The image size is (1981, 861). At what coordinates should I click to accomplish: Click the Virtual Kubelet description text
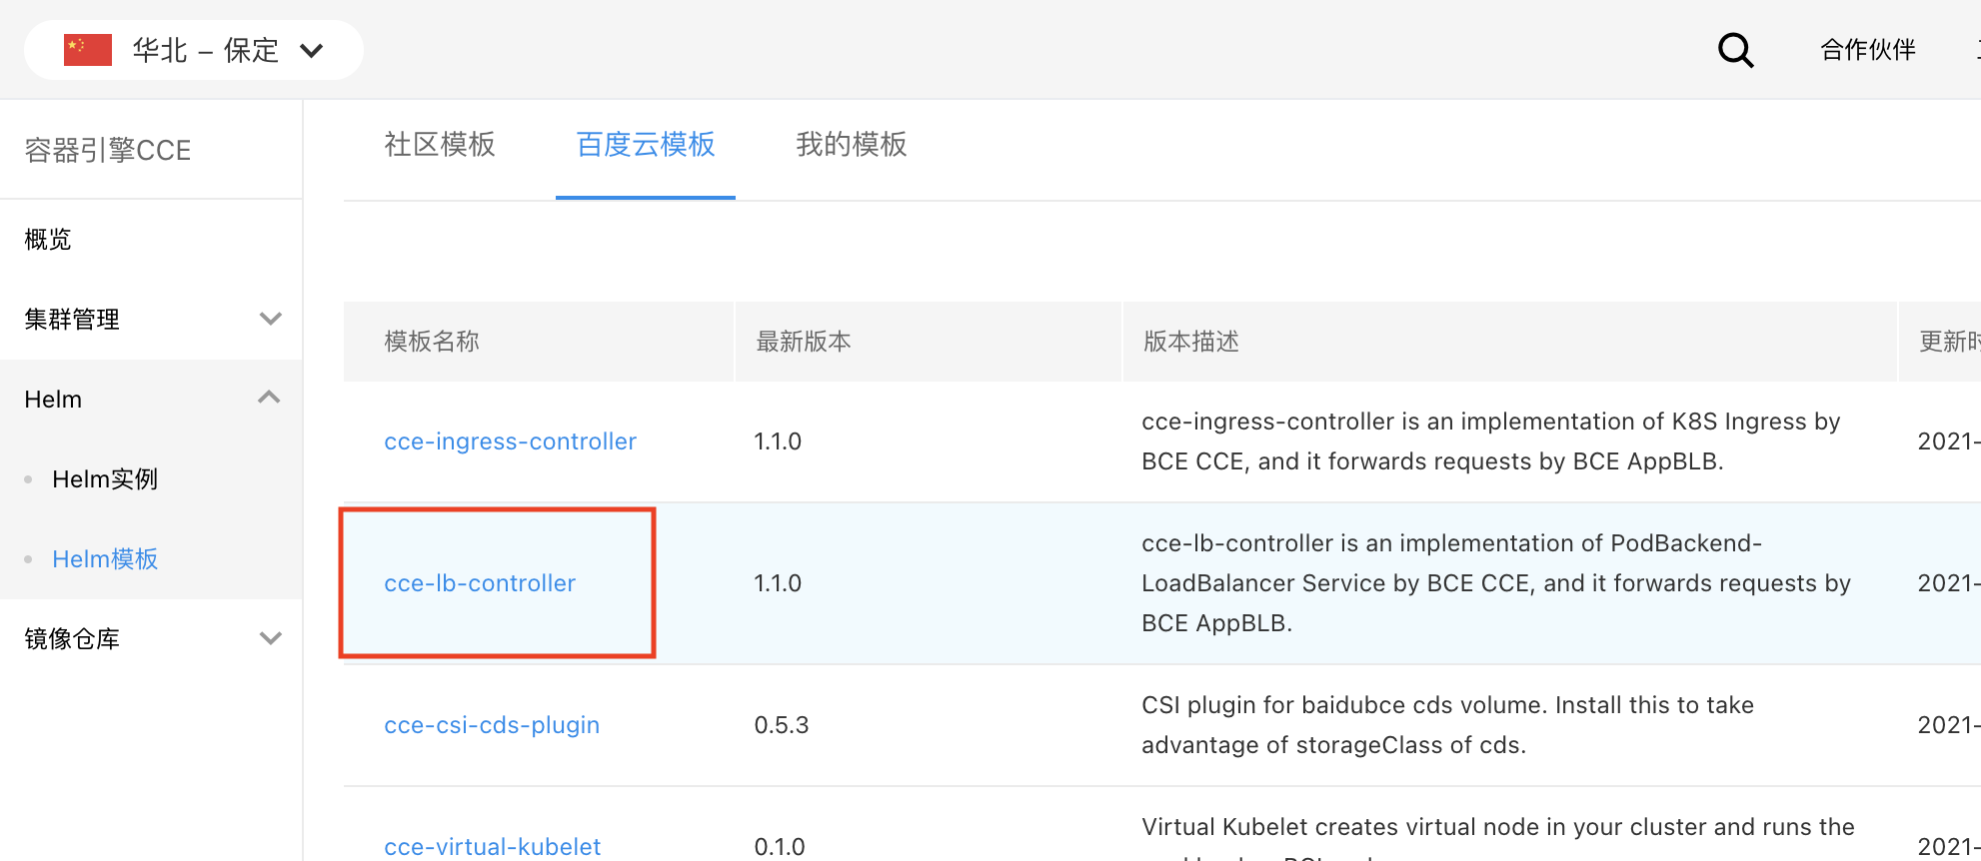coord(1498,837)
